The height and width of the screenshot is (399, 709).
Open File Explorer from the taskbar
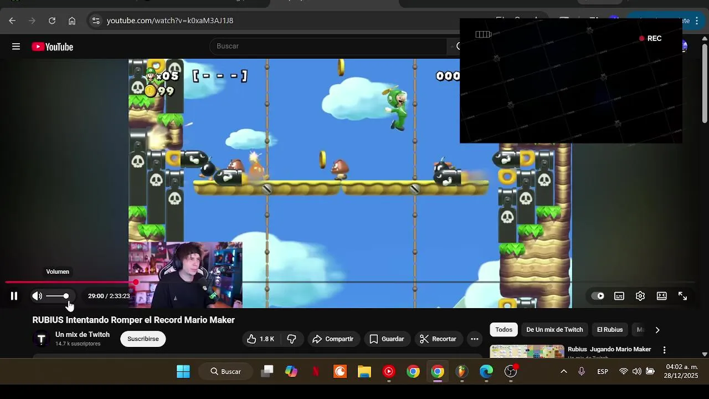(364, 371)
